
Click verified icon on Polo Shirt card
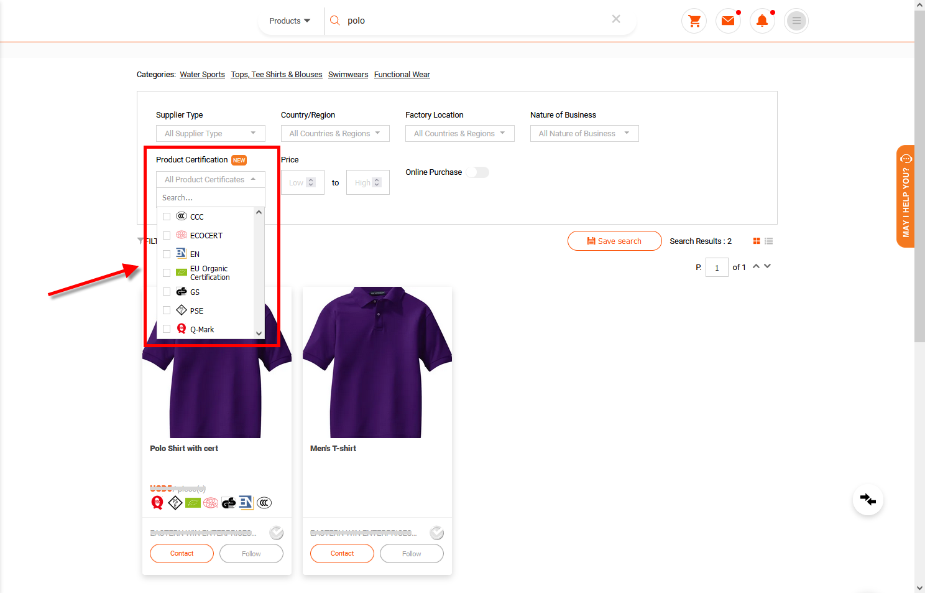tap(277, 533)
